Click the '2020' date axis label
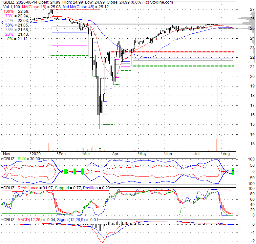Image resolution: width=256 pixels, height=244 pixels. pos(36,154)
